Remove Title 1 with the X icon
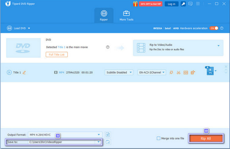The width and height of the screenshot is (230, 149). 226,67
